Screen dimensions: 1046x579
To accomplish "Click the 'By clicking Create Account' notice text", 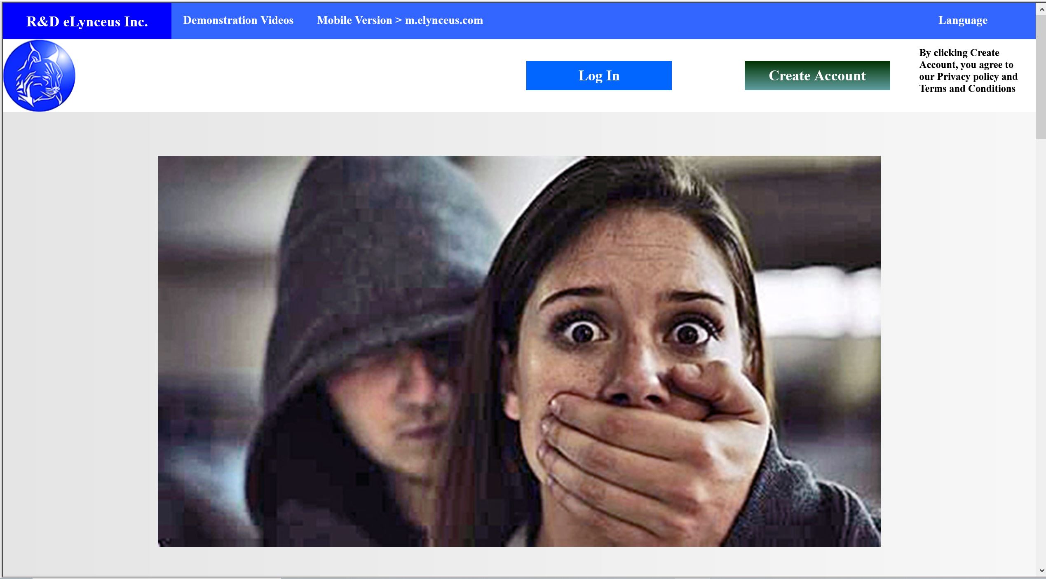I will click(968, 70).
